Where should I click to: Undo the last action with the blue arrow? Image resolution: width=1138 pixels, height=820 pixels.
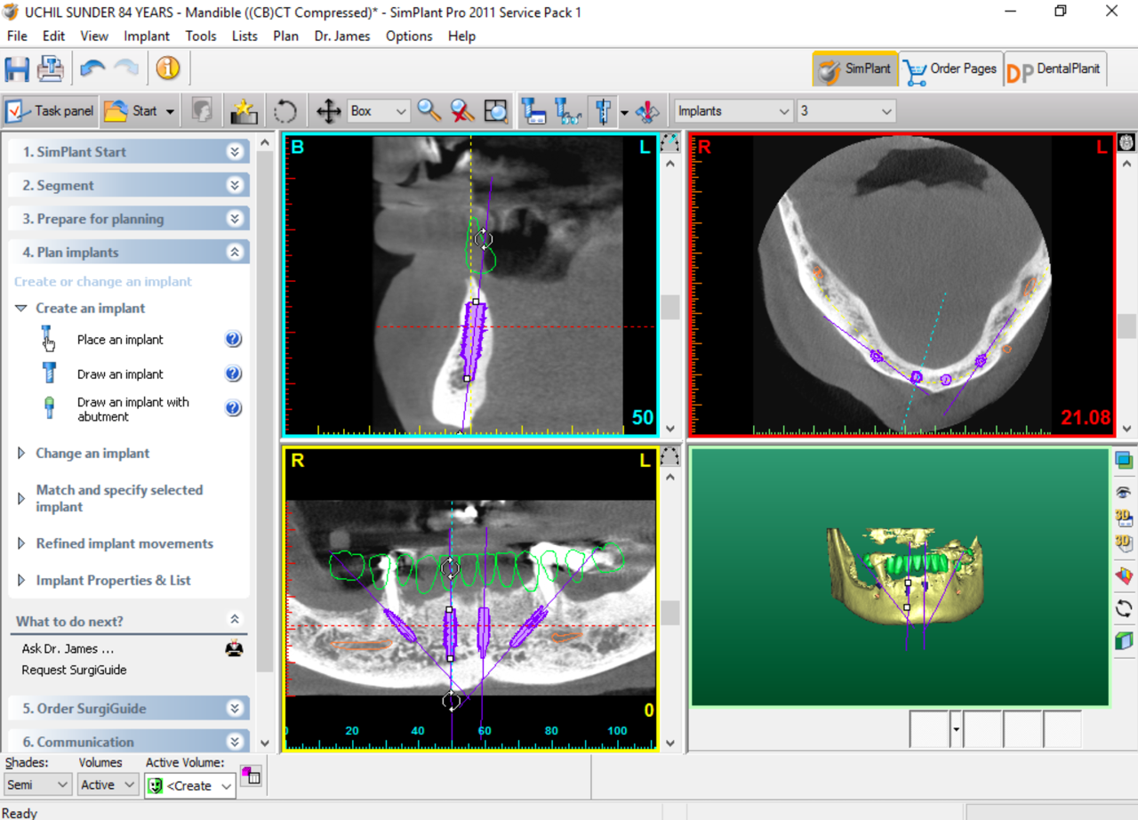92,68
